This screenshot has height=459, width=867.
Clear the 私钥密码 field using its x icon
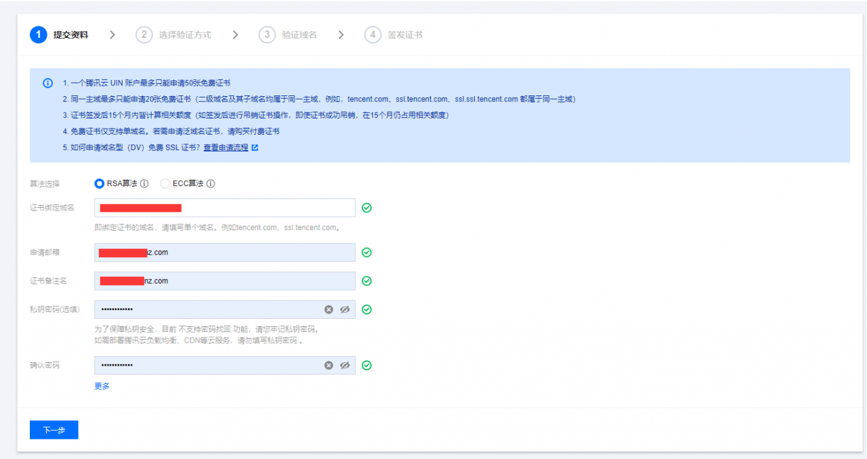coord(329,309)
